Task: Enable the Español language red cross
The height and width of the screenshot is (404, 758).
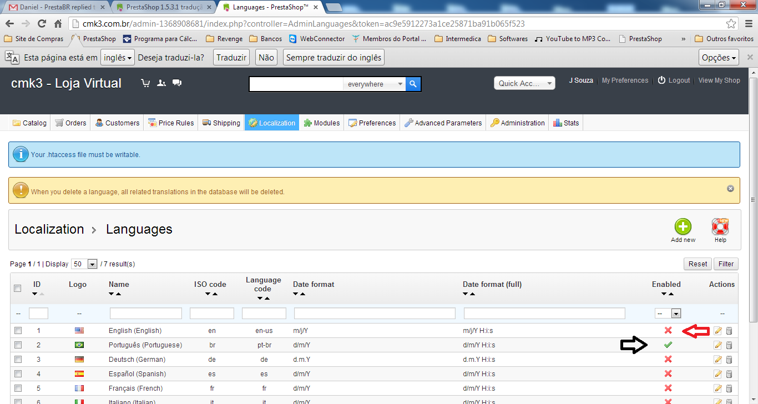Action: click(668, 374)
